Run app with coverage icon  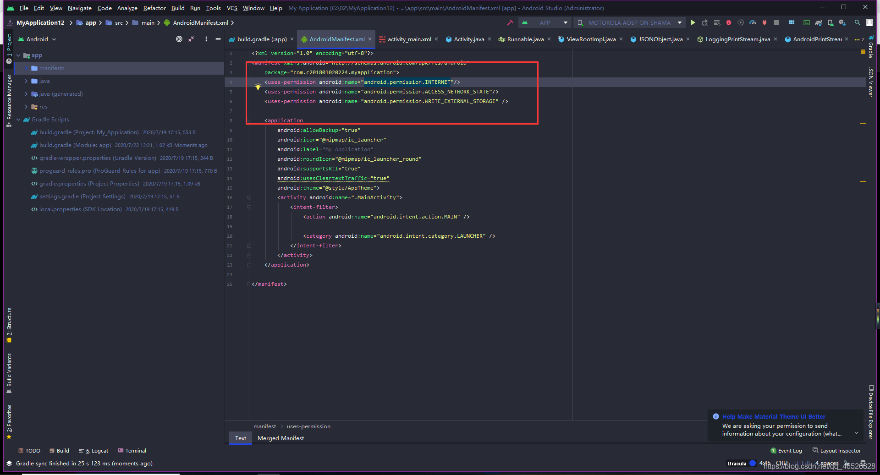coord(741,22)
